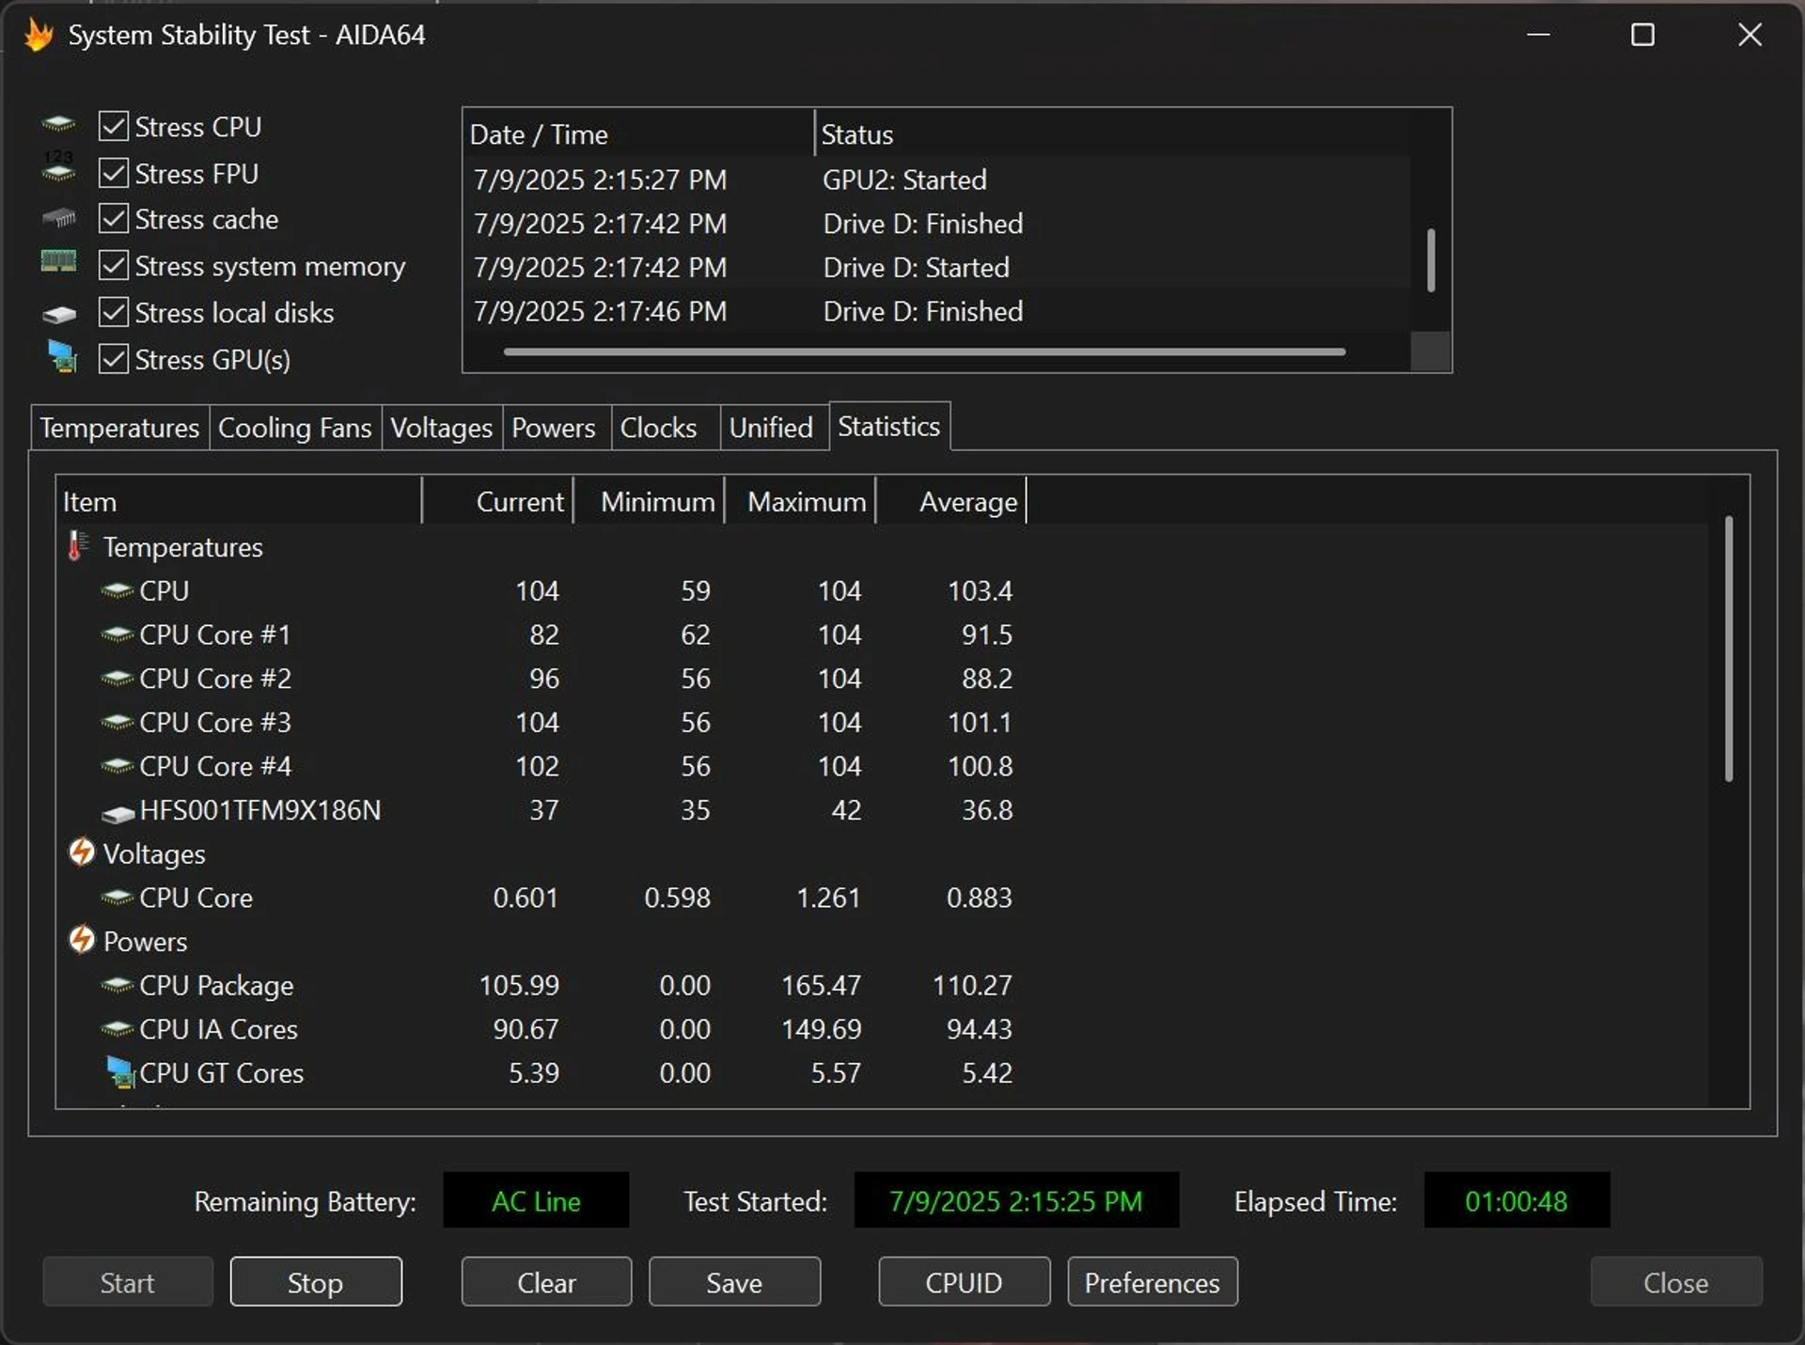Click the chip icon beside CPU Core #3

pyautogui.click(x=117, y=722)
